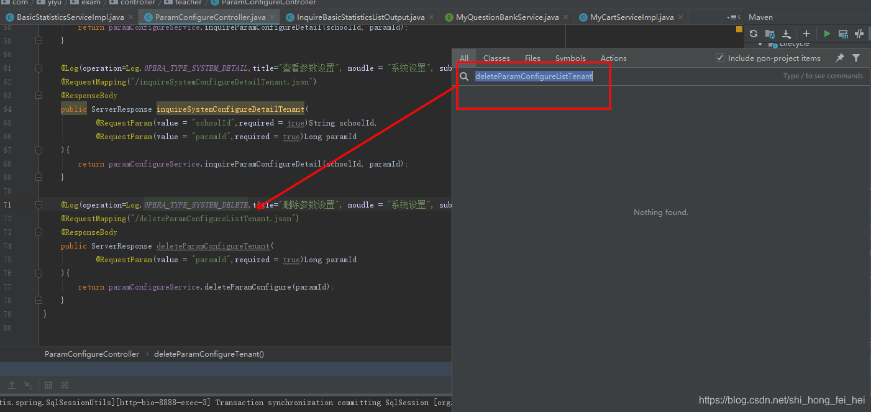The width and height of the screenshot is (871, 412).
Task: Open MyCartServiceImpl.java tab
Action: [x=632, y=17]
